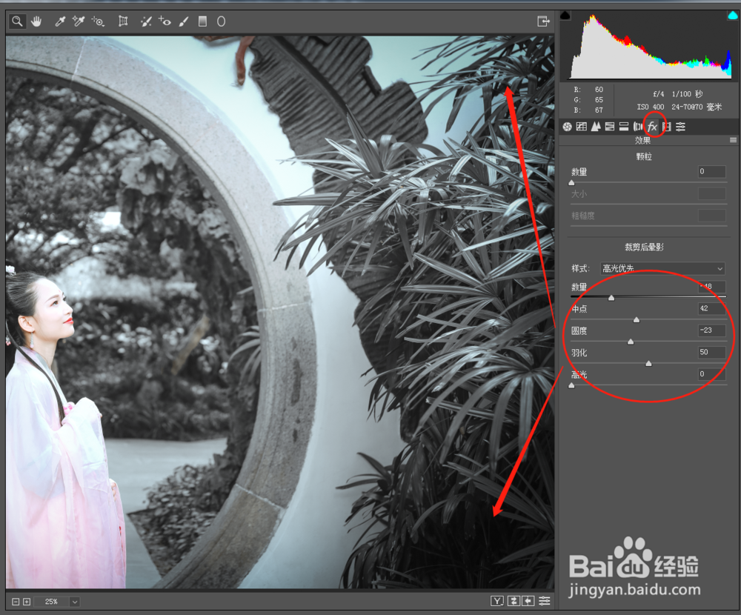Click the 羽化 slider label

coord(579,353)
